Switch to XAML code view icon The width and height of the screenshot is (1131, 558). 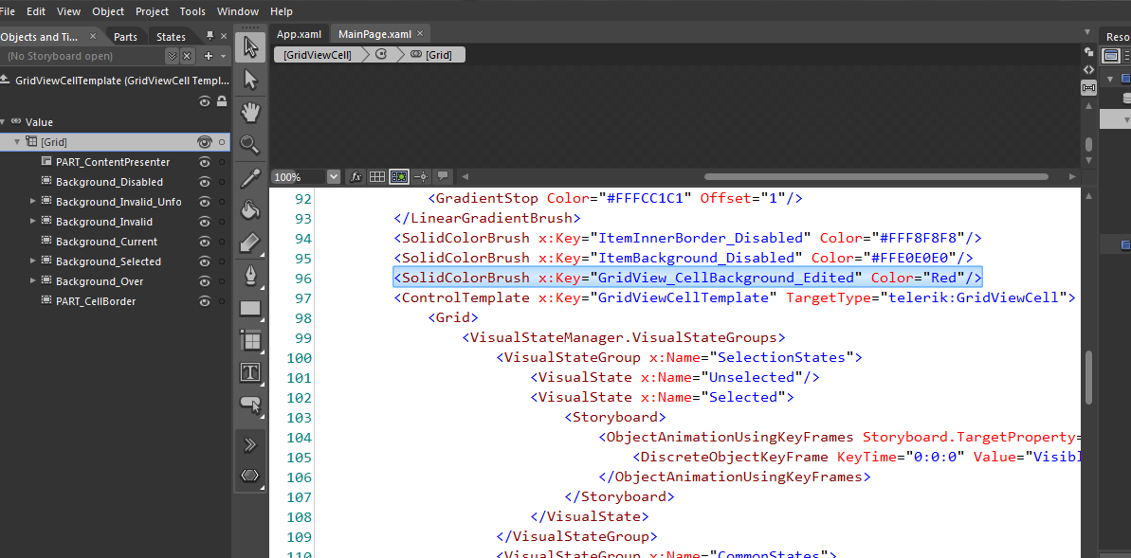pyautogui.click(x=1088, y=69)
